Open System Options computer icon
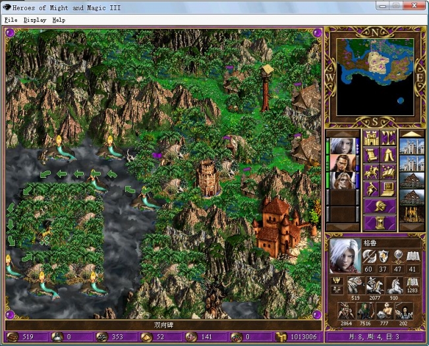Image resolution: width=429 pixels, height=346 pixels. tap(389, 189)
